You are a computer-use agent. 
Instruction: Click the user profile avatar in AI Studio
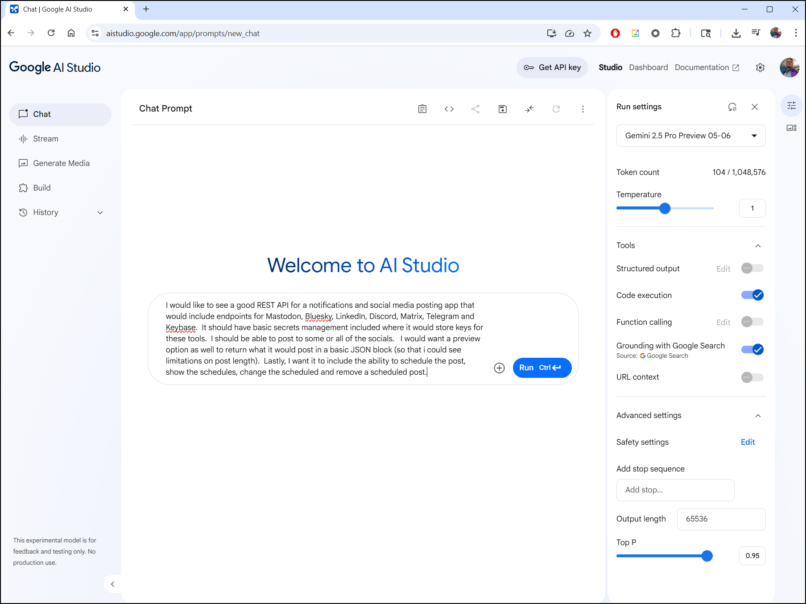pyautogui.click(x=789, y=67)
